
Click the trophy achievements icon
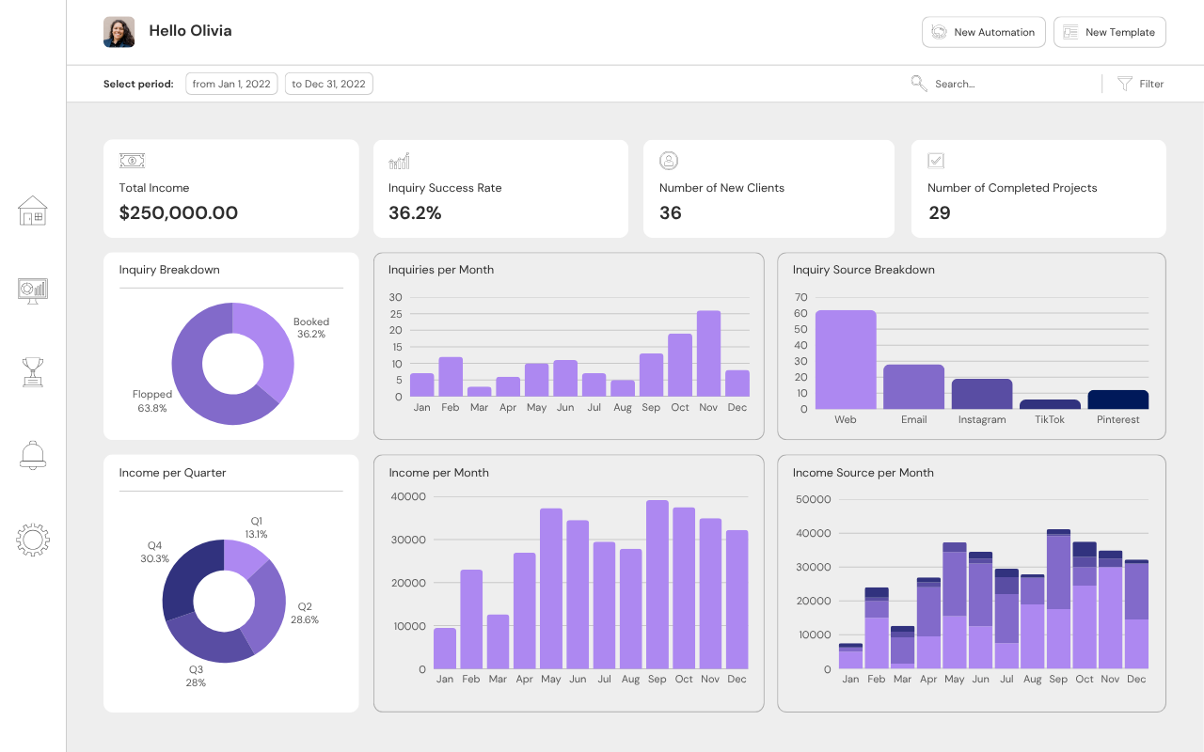(33, 372)
